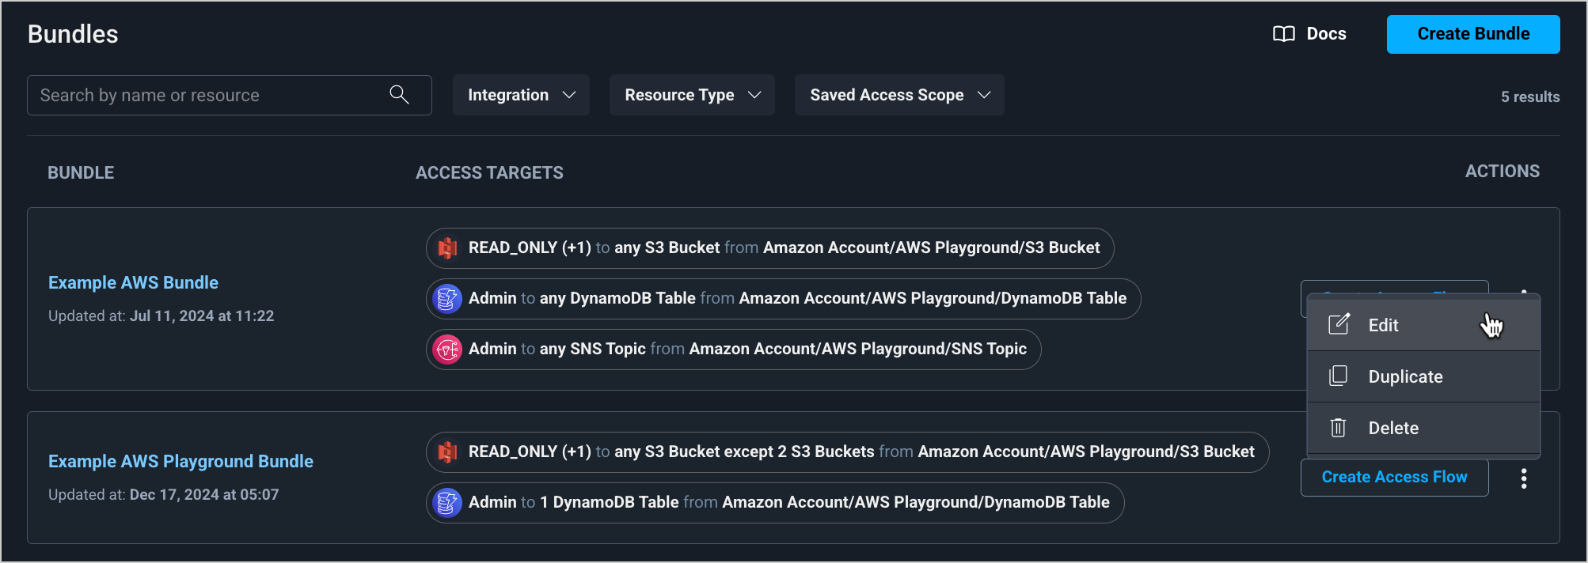The width and height of the screenshot is (1588, 563).
Task: Select Delete from the actions menu
Action: click(1393, 428)
